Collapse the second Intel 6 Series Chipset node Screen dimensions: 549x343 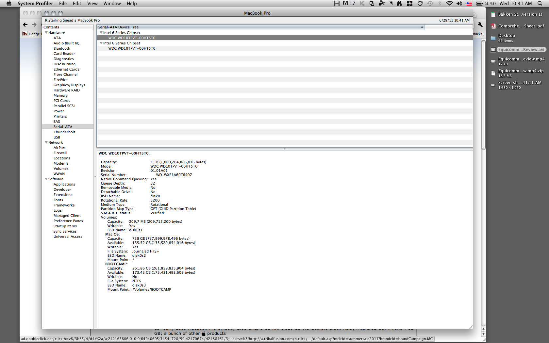(101, 43)
